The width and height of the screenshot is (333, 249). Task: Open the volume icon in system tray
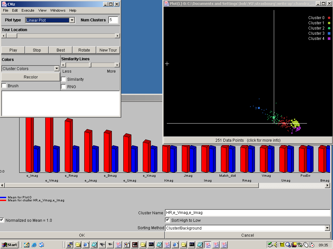point(276,245)
